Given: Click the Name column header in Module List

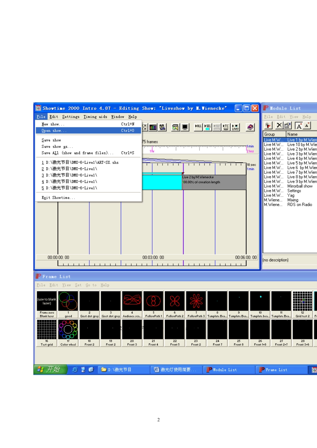Looking at the screenshot, I should click(302, 134).
